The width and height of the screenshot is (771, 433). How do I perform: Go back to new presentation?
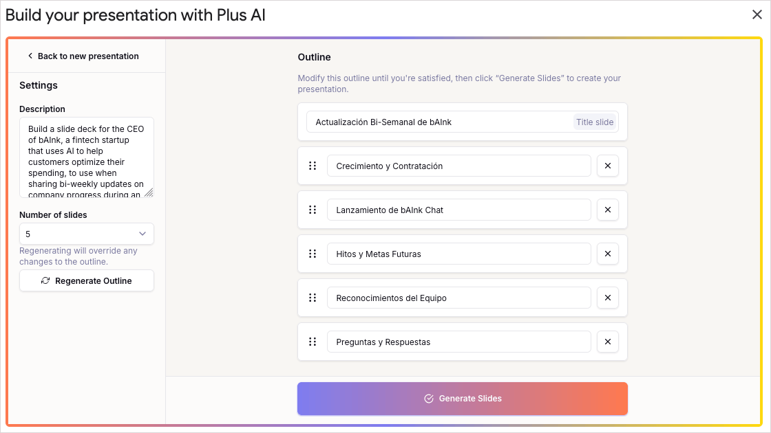tap(83, 56)
